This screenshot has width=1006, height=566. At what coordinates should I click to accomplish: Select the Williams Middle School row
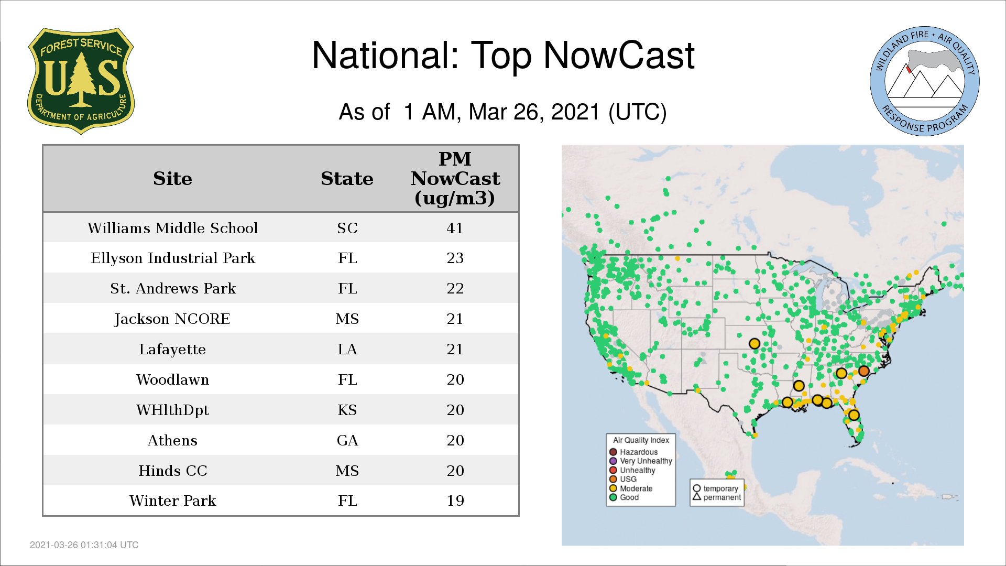coord(172,228)
